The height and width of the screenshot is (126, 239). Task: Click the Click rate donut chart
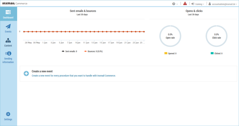tap(216, 36)
